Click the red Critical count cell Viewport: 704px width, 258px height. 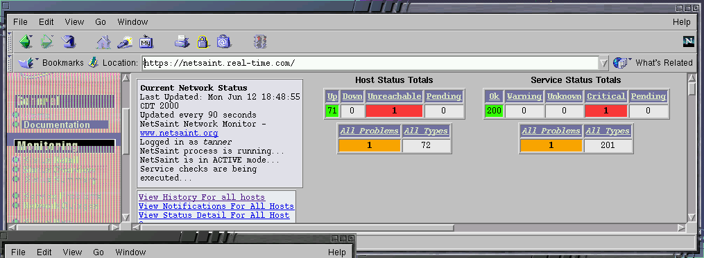(x=606, y=111)
